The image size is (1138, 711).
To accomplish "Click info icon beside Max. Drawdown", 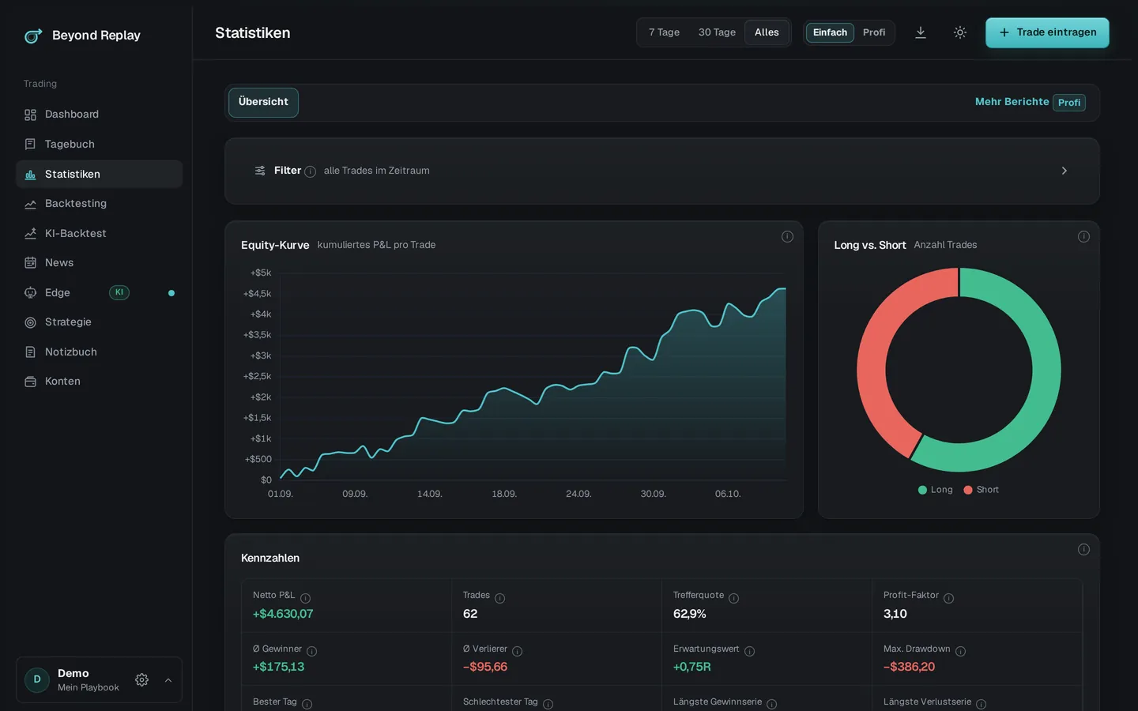I will (x=960, y=651).
